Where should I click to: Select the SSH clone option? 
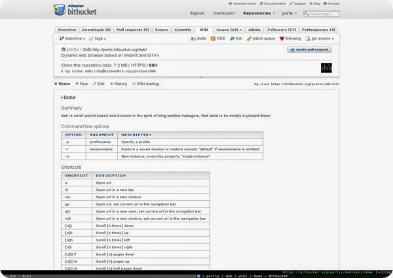[x=153, y=65]
